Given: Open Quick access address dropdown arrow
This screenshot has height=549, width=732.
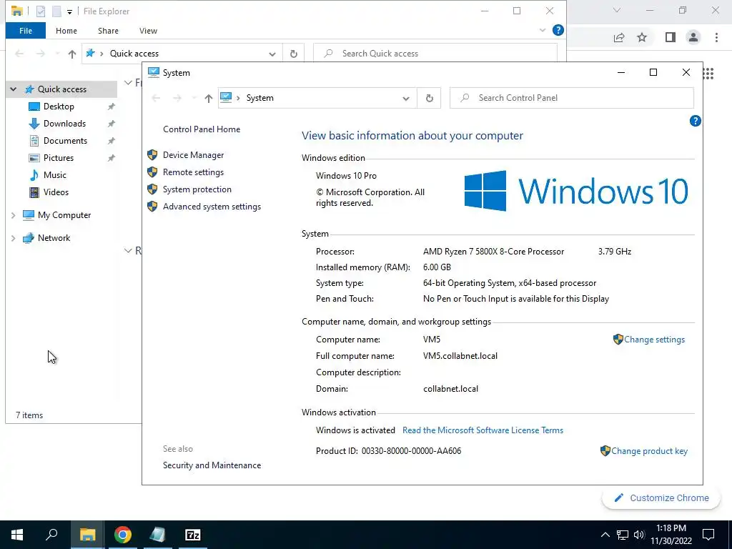Looking at the screenshot, I should [x=272, y=54].
